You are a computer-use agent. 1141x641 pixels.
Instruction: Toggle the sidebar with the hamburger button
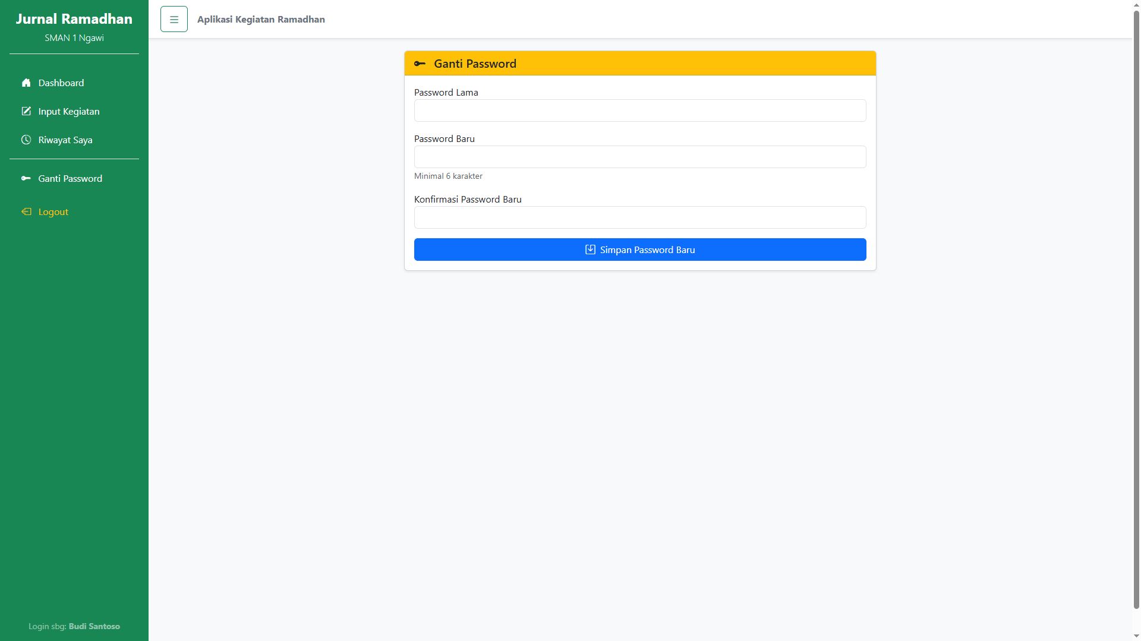click(x=174, y=19)
